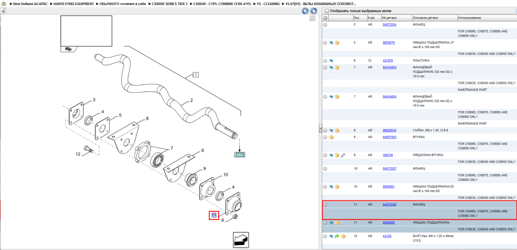Viewport: 517px width, 250px height.
Task: Open 'HARVESTING EQUIPMENT' breadcrumb
Action: (73, 4)
